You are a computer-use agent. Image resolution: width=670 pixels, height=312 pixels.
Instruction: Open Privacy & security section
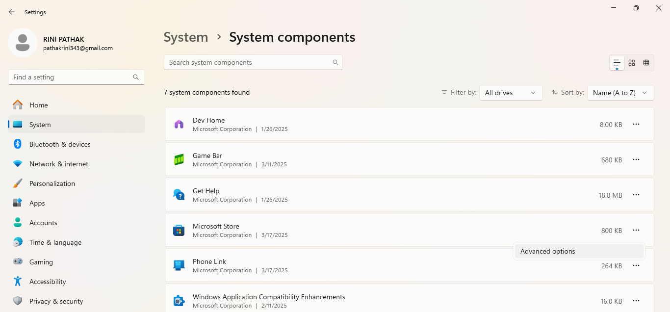pyautogui.click(x=56, y=301)
